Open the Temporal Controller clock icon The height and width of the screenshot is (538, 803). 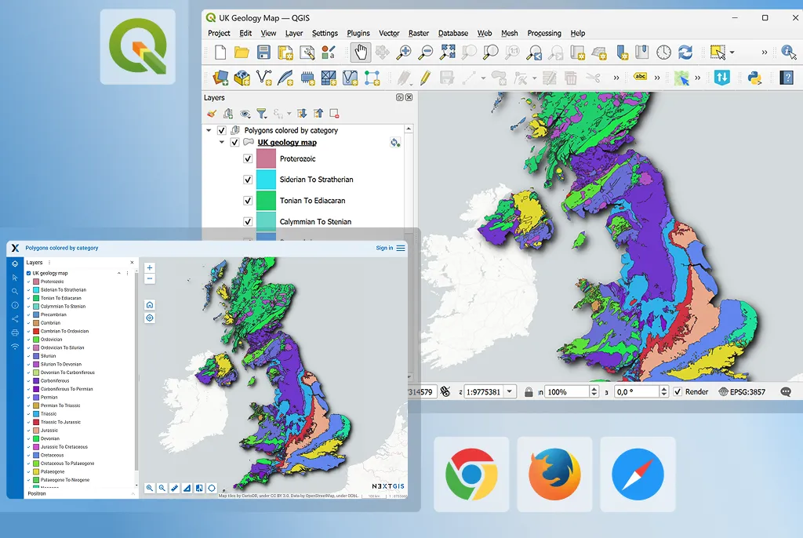(663, 53)
